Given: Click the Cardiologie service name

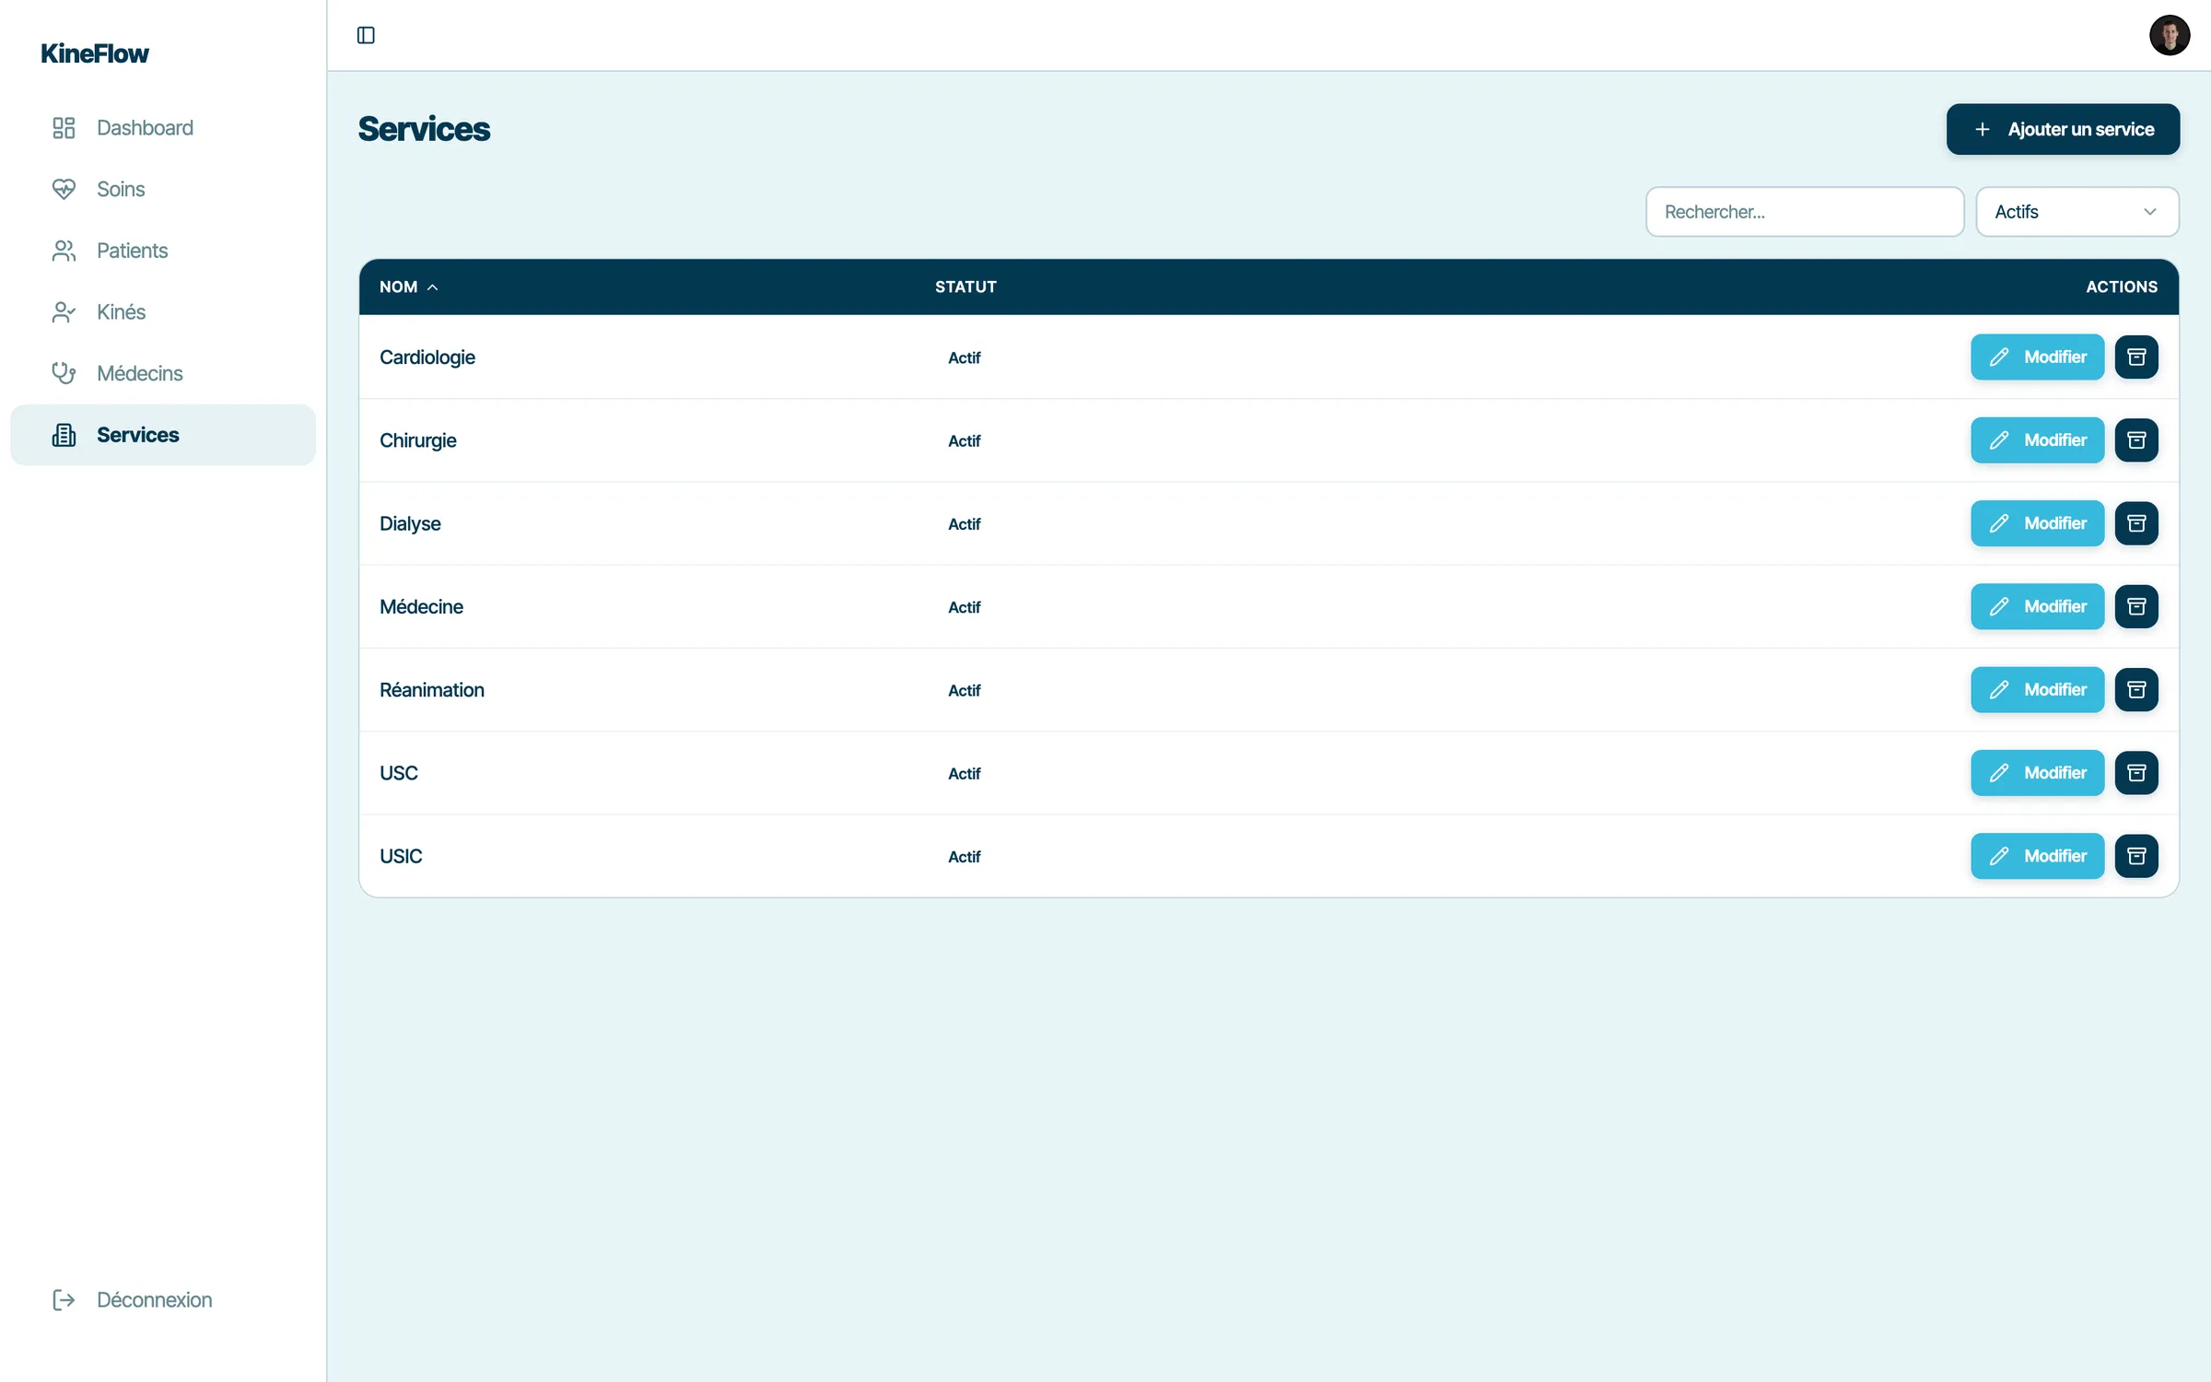Looking at the screenshot, I should click(427, 357).
